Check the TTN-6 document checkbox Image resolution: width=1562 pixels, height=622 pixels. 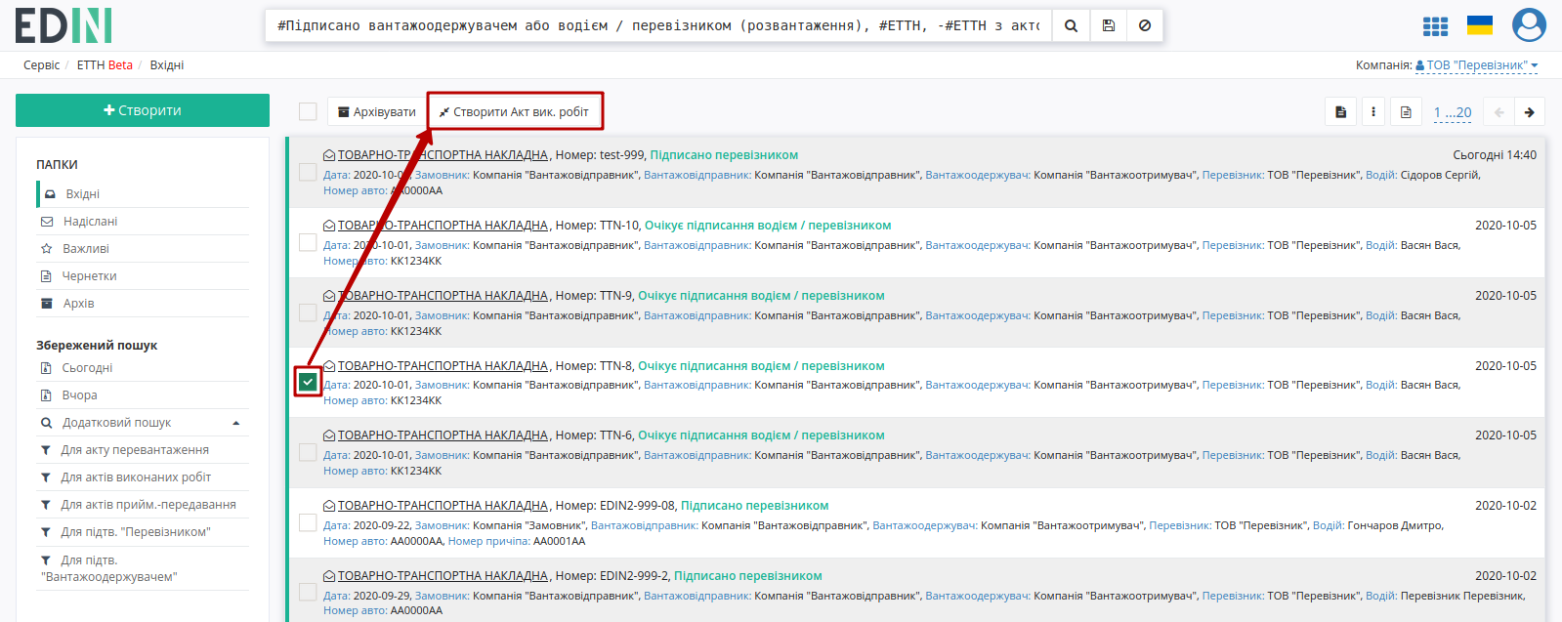[308, 452]
